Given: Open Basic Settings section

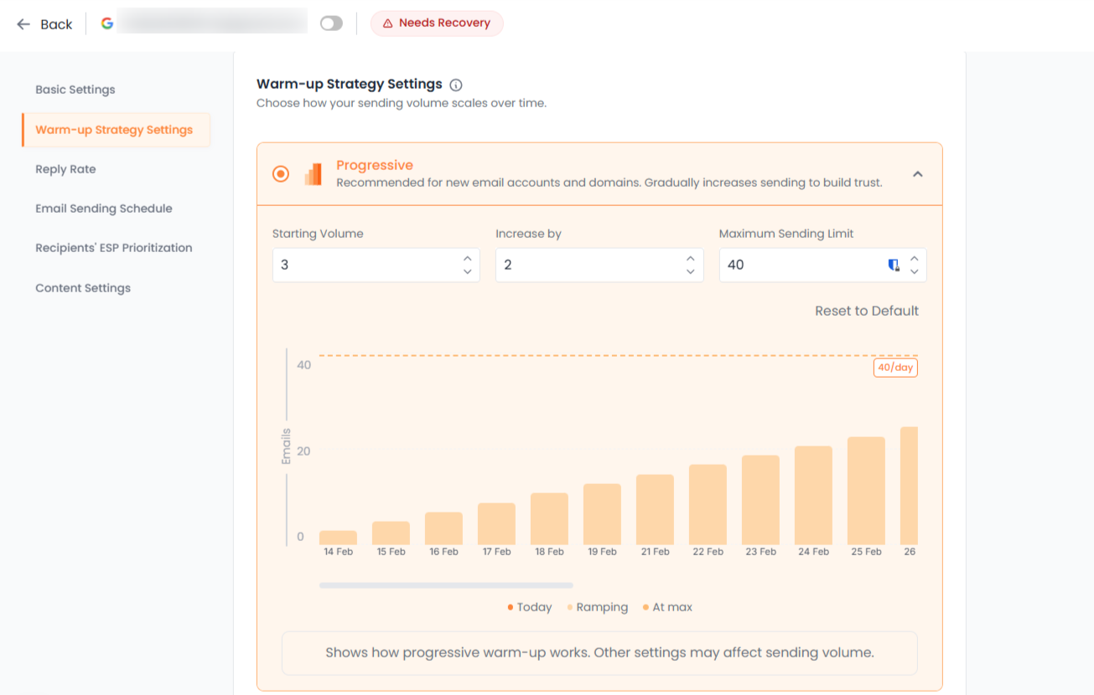Looking at the screenshot, I should tap(75, 90).
